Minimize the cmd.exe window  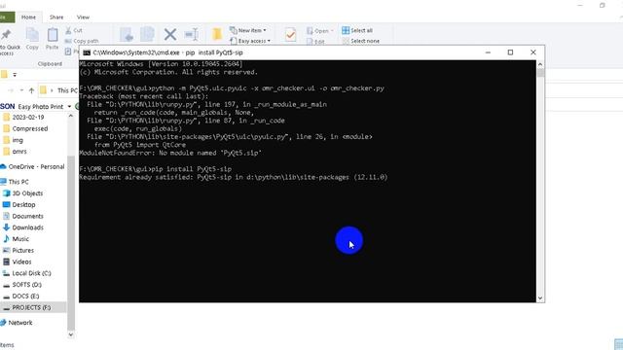coord(488,52)
